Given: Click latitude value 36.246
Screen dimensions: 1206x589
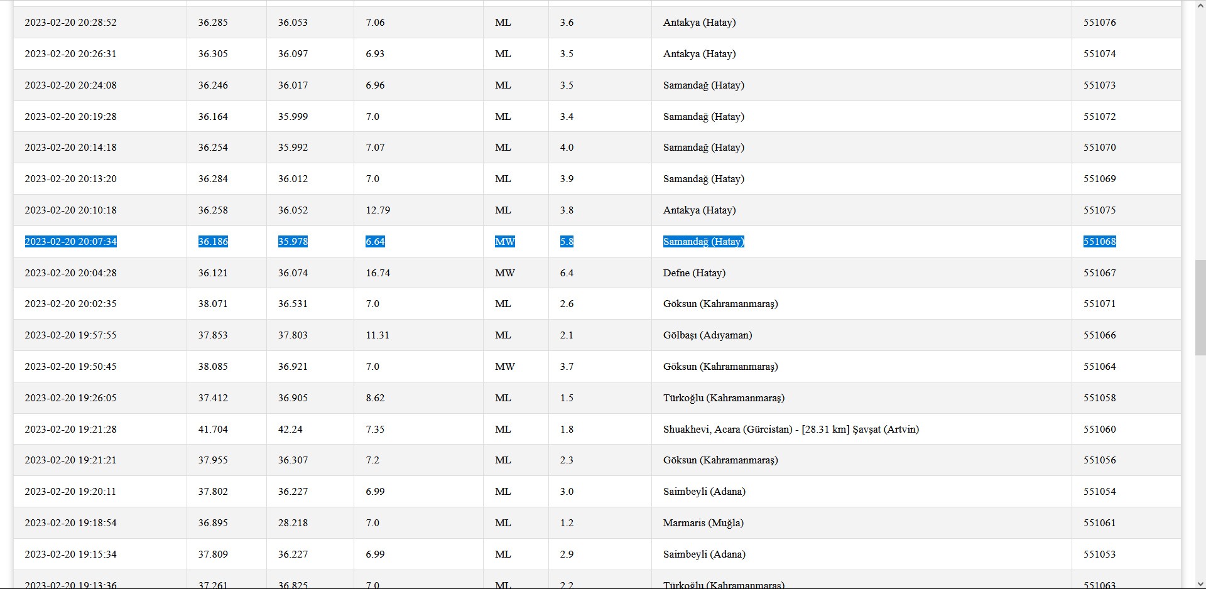Looking at the screenshot, I should tap(213, 85).
